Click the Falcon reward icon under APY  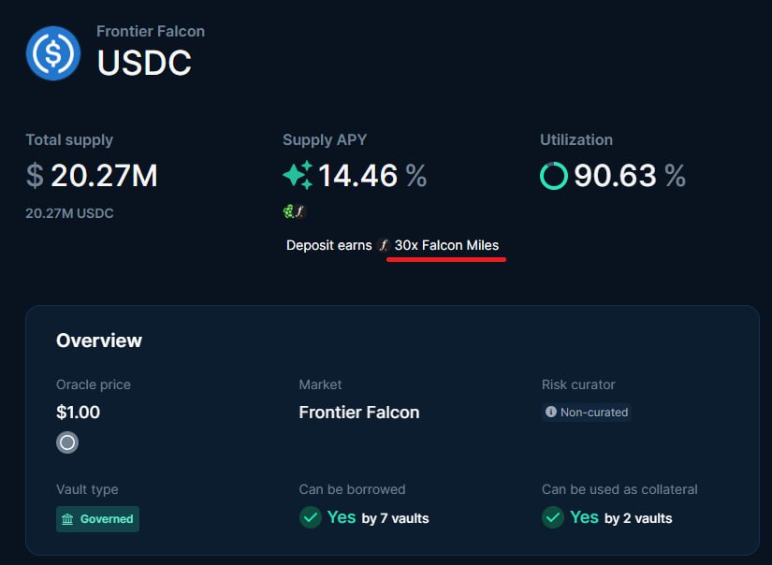click(300, 212)
